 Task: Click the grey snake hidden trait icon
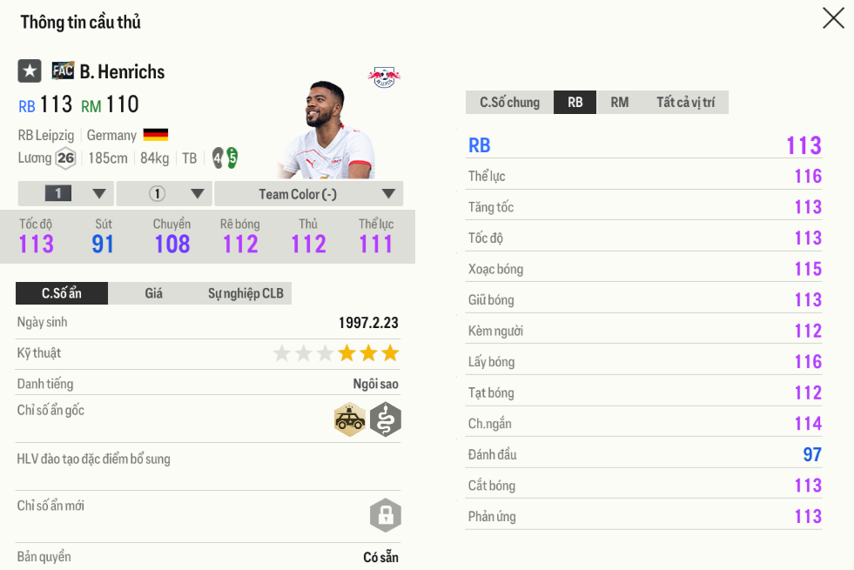coord(385,420)
